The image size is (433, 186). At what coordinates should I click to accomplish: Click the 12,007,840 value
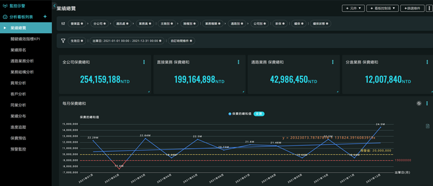tap(383, 80)
